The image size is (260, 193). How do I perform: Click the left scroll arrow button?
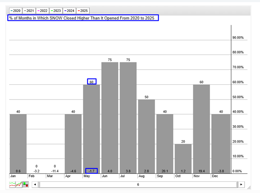(x=35, y=184)
